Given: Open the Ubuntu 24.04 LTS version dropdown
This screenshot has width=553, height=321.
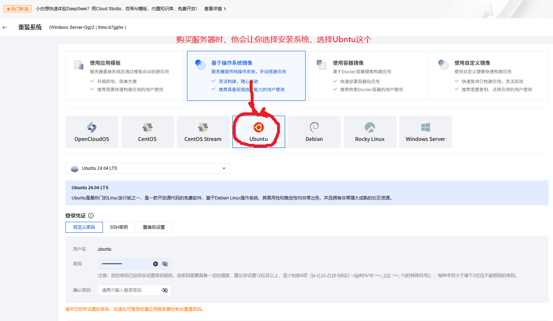Looking at the screenshot, I should (148, 168).
